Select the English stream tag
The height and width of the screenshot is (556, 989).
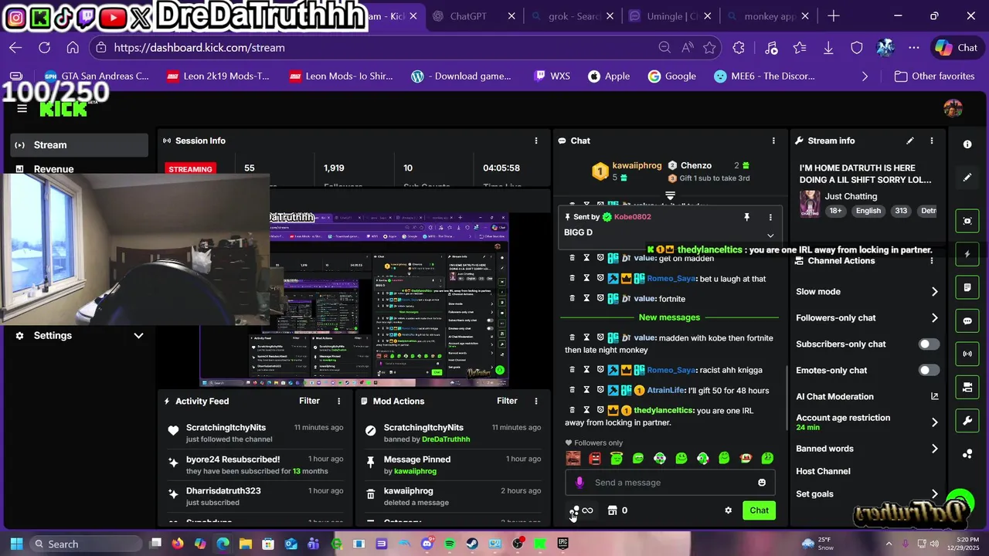(868, 211)
